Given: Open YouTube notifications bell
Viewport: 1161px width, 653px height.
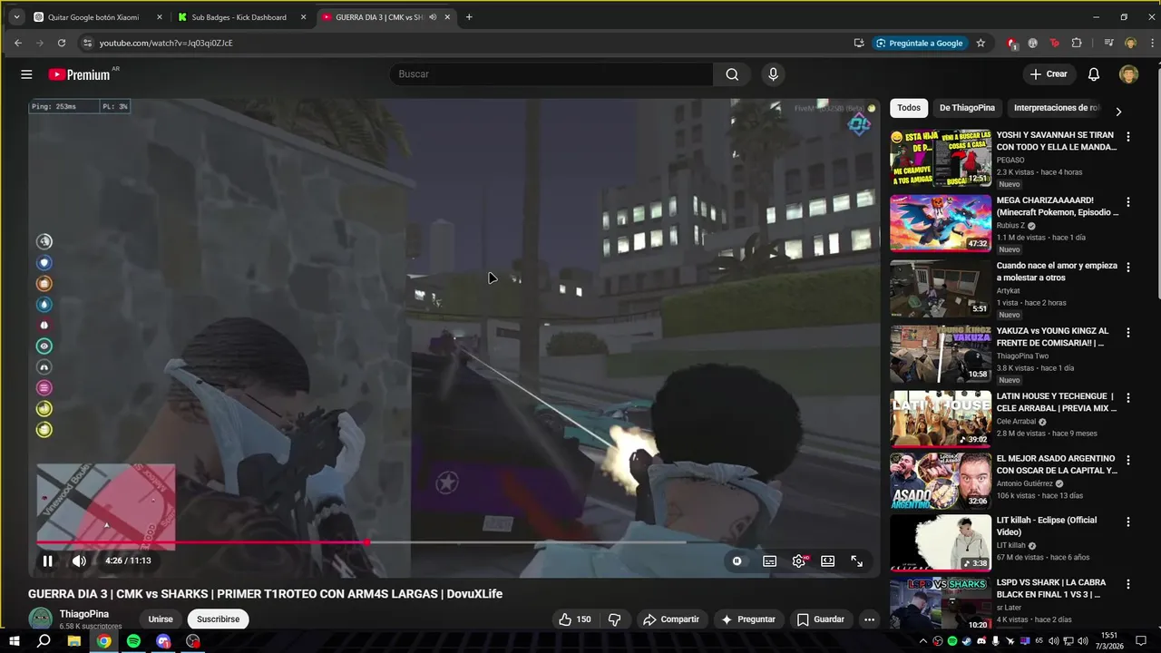Looking at the screenshot, I should point(1094,74).
